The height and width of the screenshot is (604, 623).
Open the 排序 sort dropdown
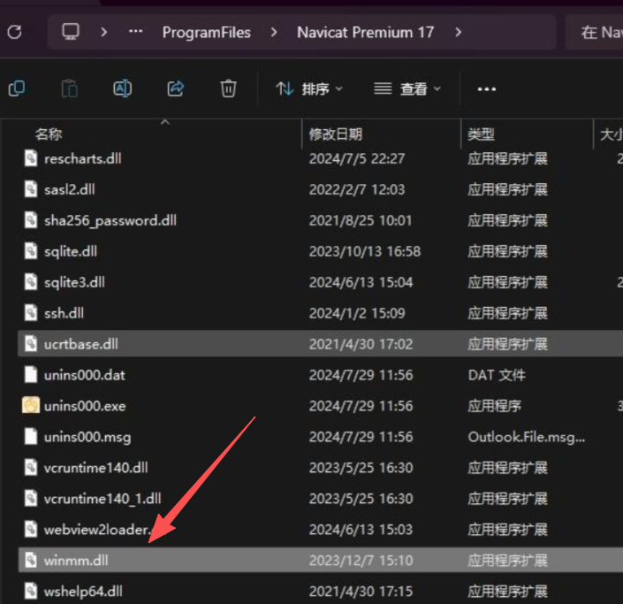tap(309, 88)
